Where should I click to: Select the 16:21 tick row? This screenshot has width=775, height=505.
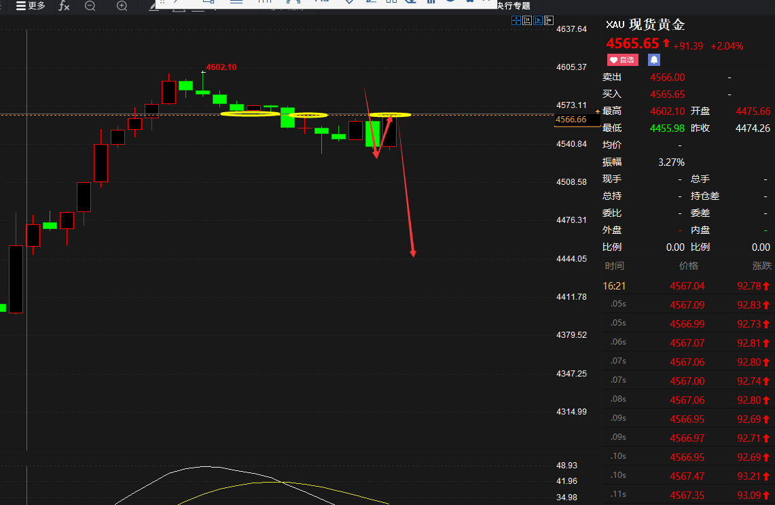coord(687,286)
